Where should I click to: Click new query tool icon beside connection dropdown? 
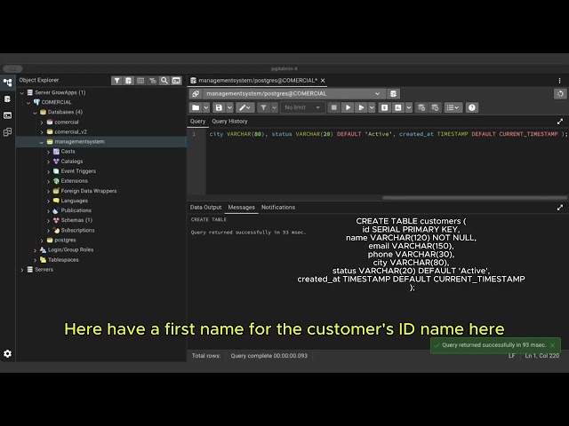(x=393, y=94)
